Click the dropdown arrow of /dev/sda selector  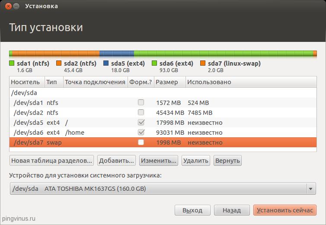point(310,189)
